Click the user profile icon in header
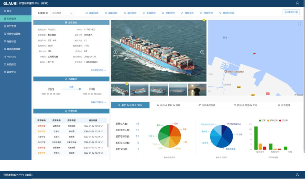The width and height of the screenshot is (305, 179). tap(297, 3)
